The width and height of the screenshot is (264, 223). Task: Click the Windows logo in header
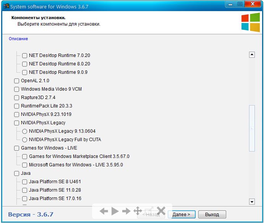coord(250,23)
